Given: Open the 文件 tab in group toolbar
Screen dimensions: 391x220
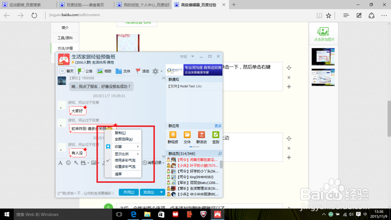Looking at the screenshot, I should tap(123, 71).
